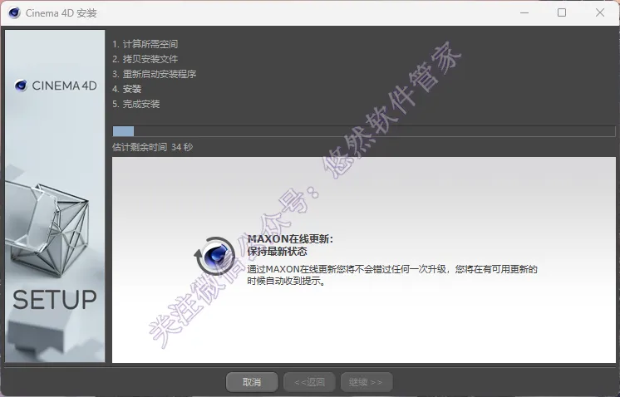Viewport: 620px width, 397px height.
Task: Select step 3. 重新启动安装程序
Action: (155, 74)
